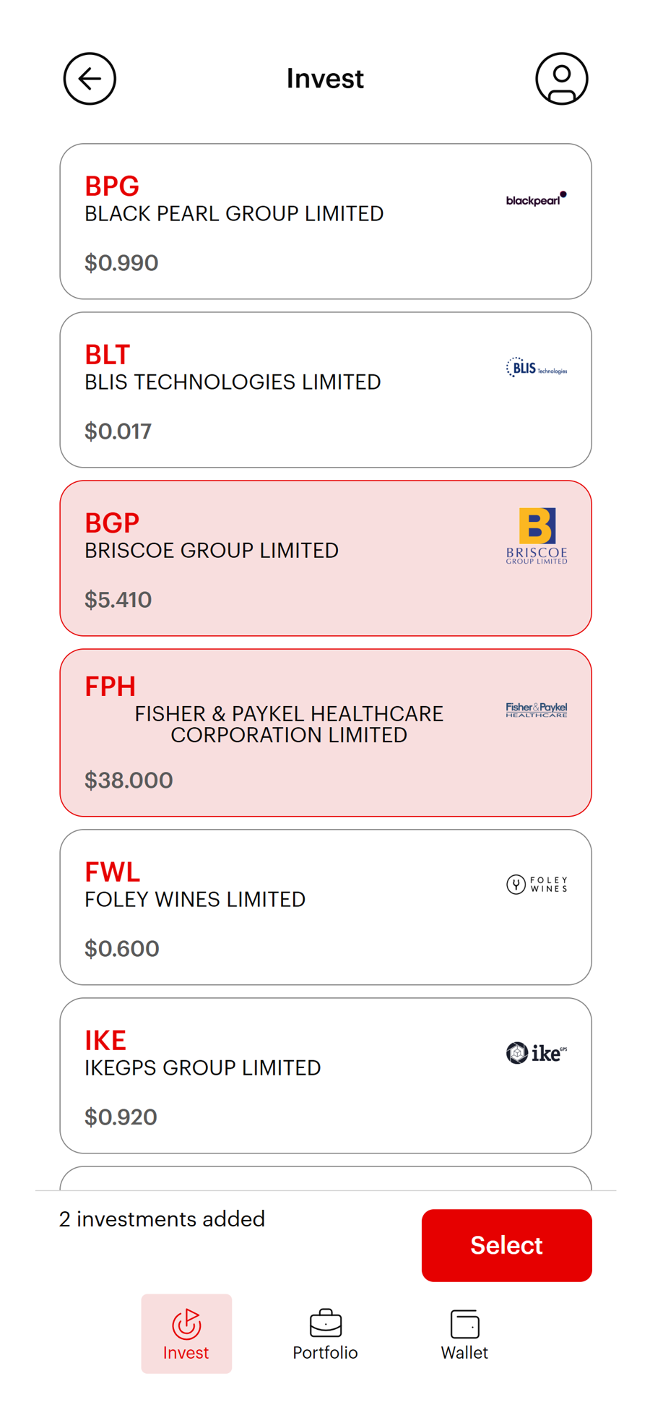Click the BLIS Technologies logo
650x1410 pixels.
(x=536, y=368)
